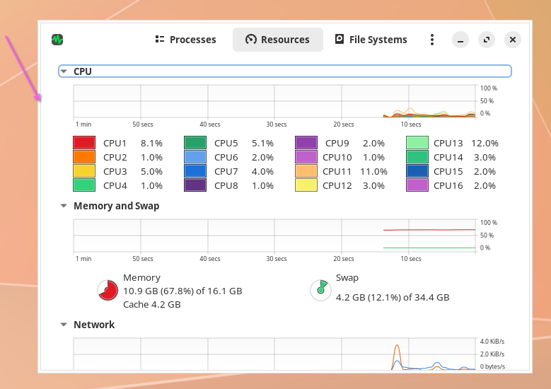Switch to the Processes tab
The height and width of the screenshot is (389, 551).
click(x=185, y=40)
